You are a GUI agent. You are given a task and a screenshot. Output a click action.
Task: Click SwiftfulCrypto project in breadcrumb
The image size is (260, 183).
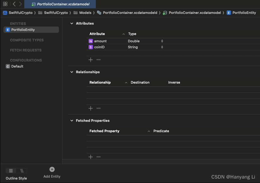[x=18, y=13]
